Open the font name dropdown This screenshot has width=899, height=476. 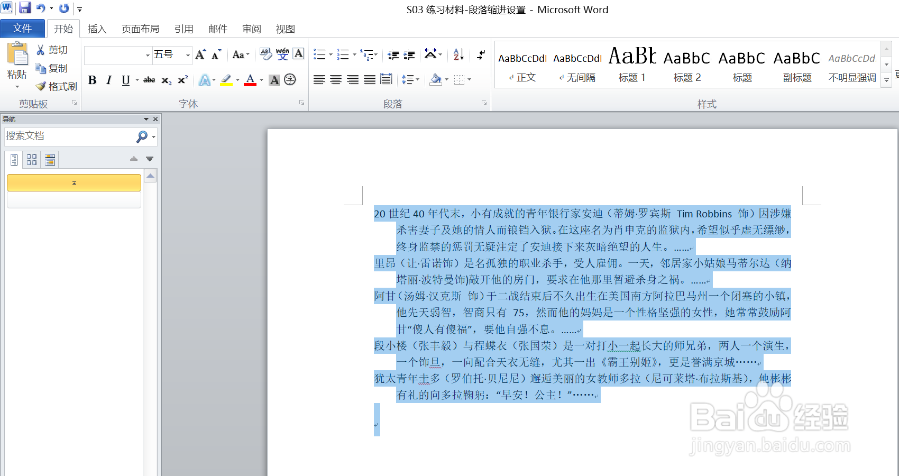pyautogui.click(x=148, y=55)
